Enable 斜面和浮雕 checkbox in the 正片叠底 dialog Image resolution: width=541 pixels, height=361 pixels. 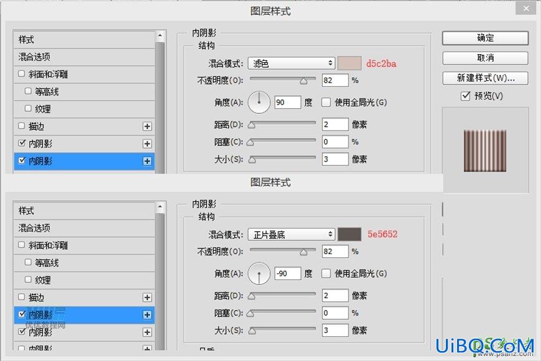tap(22, 245)
